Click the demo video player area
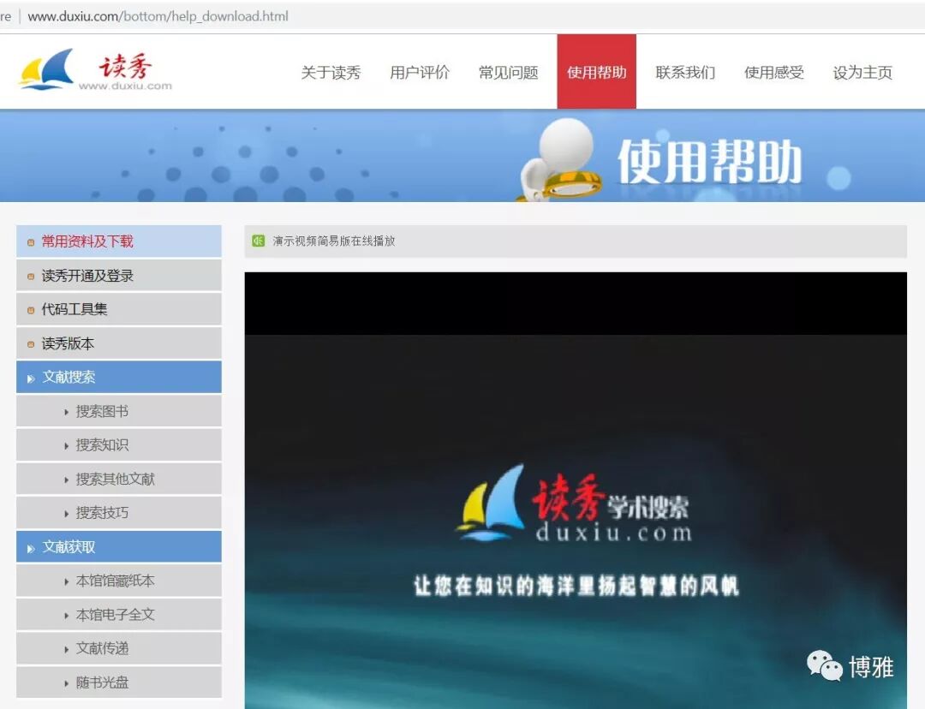925x709 pixels. 575,490
